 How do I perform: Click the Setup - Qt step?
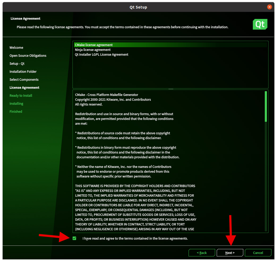(17, 64)
